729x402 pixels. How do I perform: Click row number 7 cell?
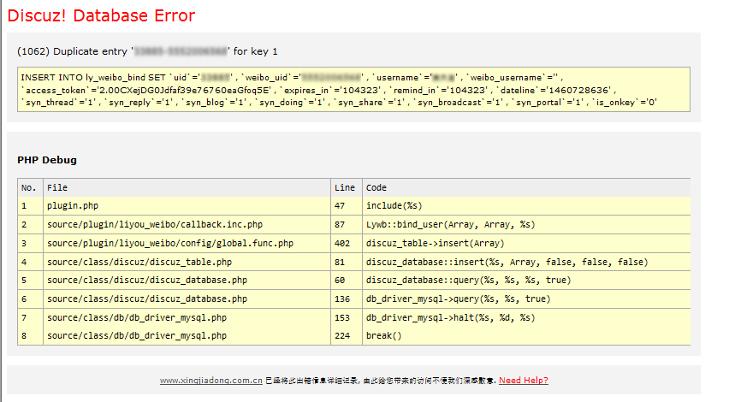30,318
